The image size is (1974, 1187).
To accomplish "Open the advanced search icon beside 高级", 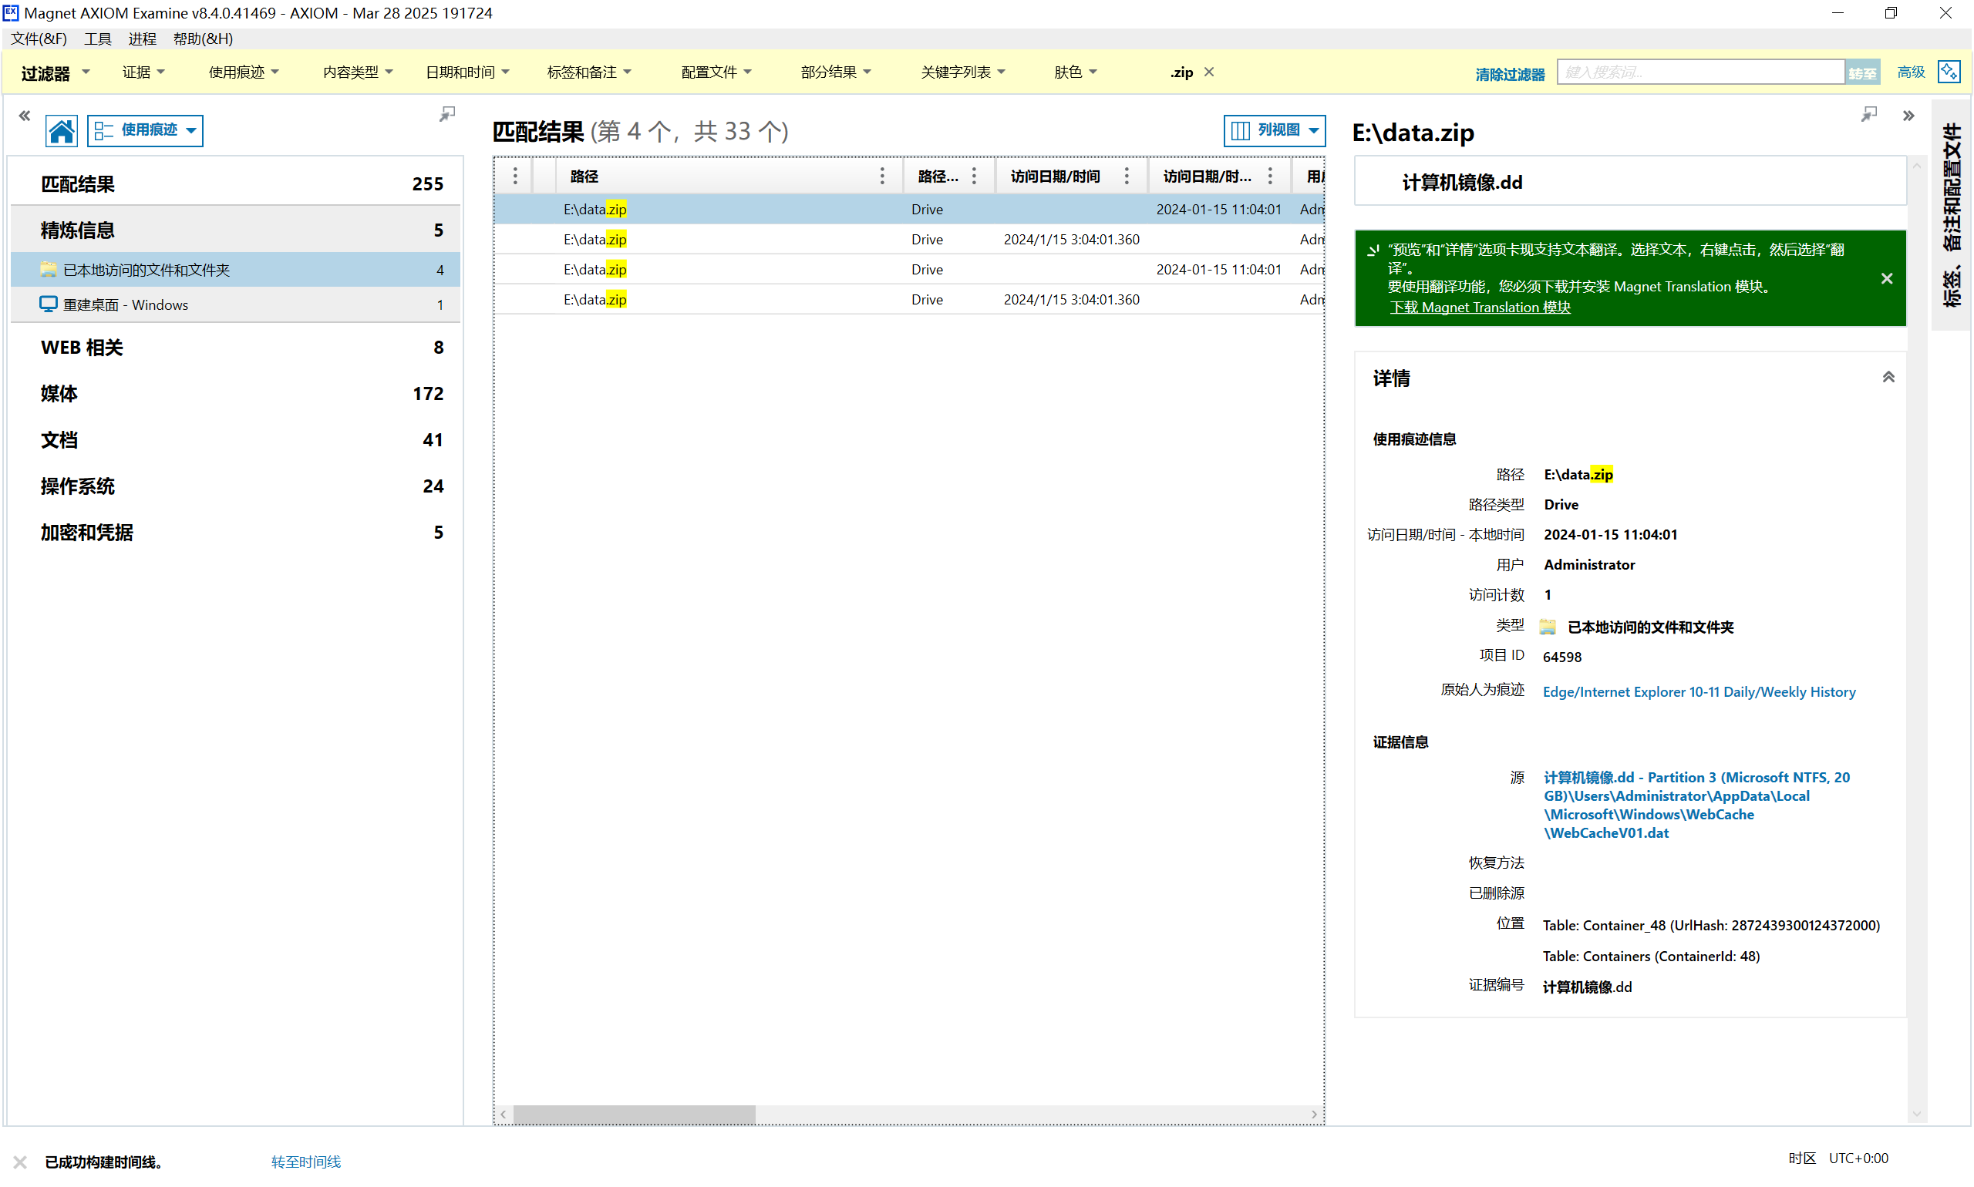I will [x=1949, y=72].
